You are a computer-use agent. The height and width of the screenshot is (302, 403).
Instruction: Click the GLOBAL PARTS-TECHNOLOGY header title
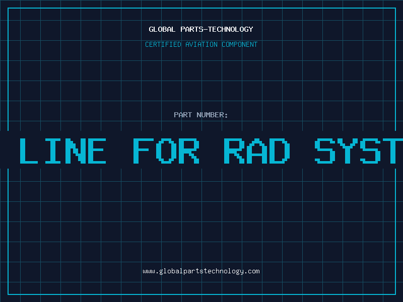[201, 29]
